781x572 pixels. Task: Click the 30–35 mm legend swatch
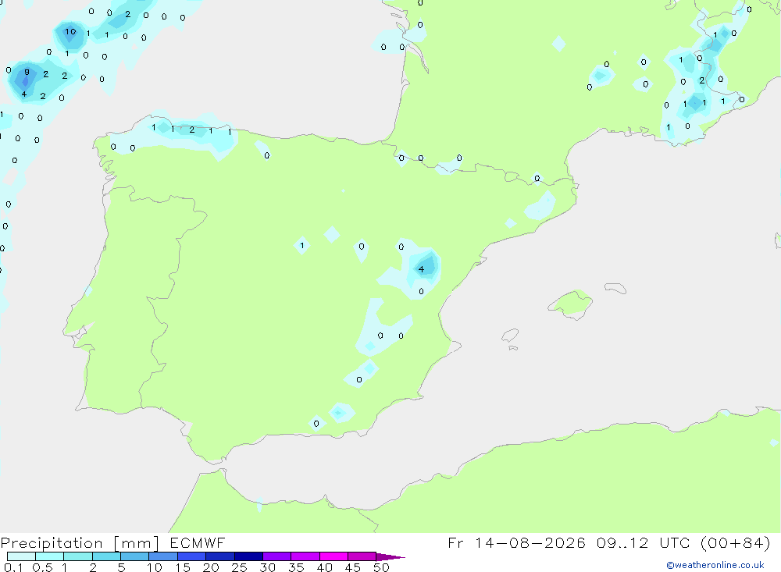pos(276,556)
